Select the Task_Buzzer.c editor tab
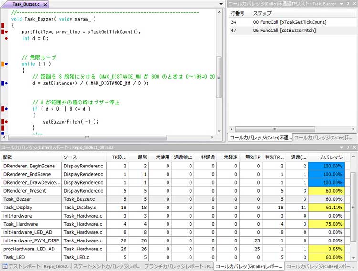This screenshot has width=358, height=271. click(25, 4)
